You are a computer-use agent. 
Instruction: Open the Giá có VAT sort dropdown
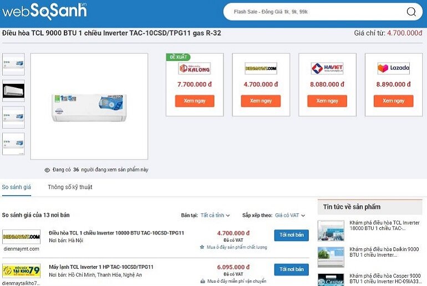click(x=289, y=215)
